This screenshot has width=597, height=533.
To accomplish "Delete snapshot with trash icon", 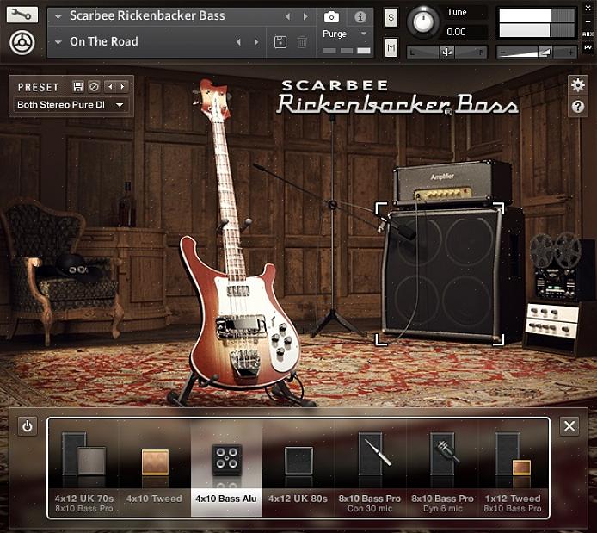I will tap(302, 42).
